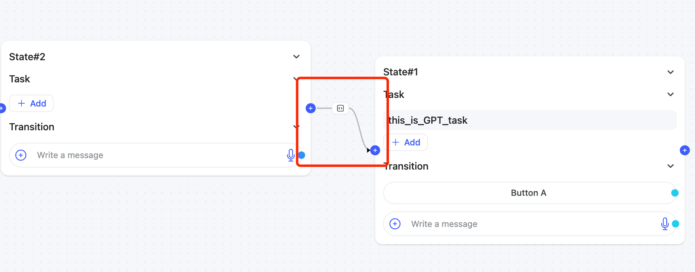Collapse the State#2 card with its header chevron
The height and width of the screenshot is (272, 695).
[x=296, y=57]
